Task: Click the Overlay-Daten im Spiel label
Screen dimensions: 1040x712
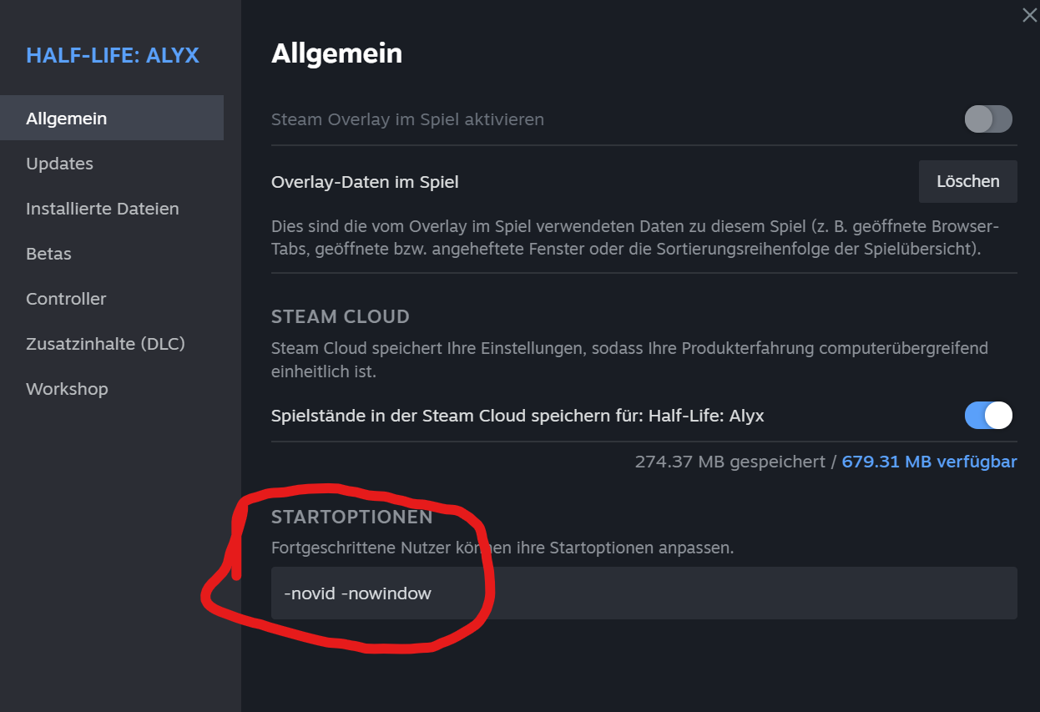Action: pyautogui.click(x=365, y=181)
